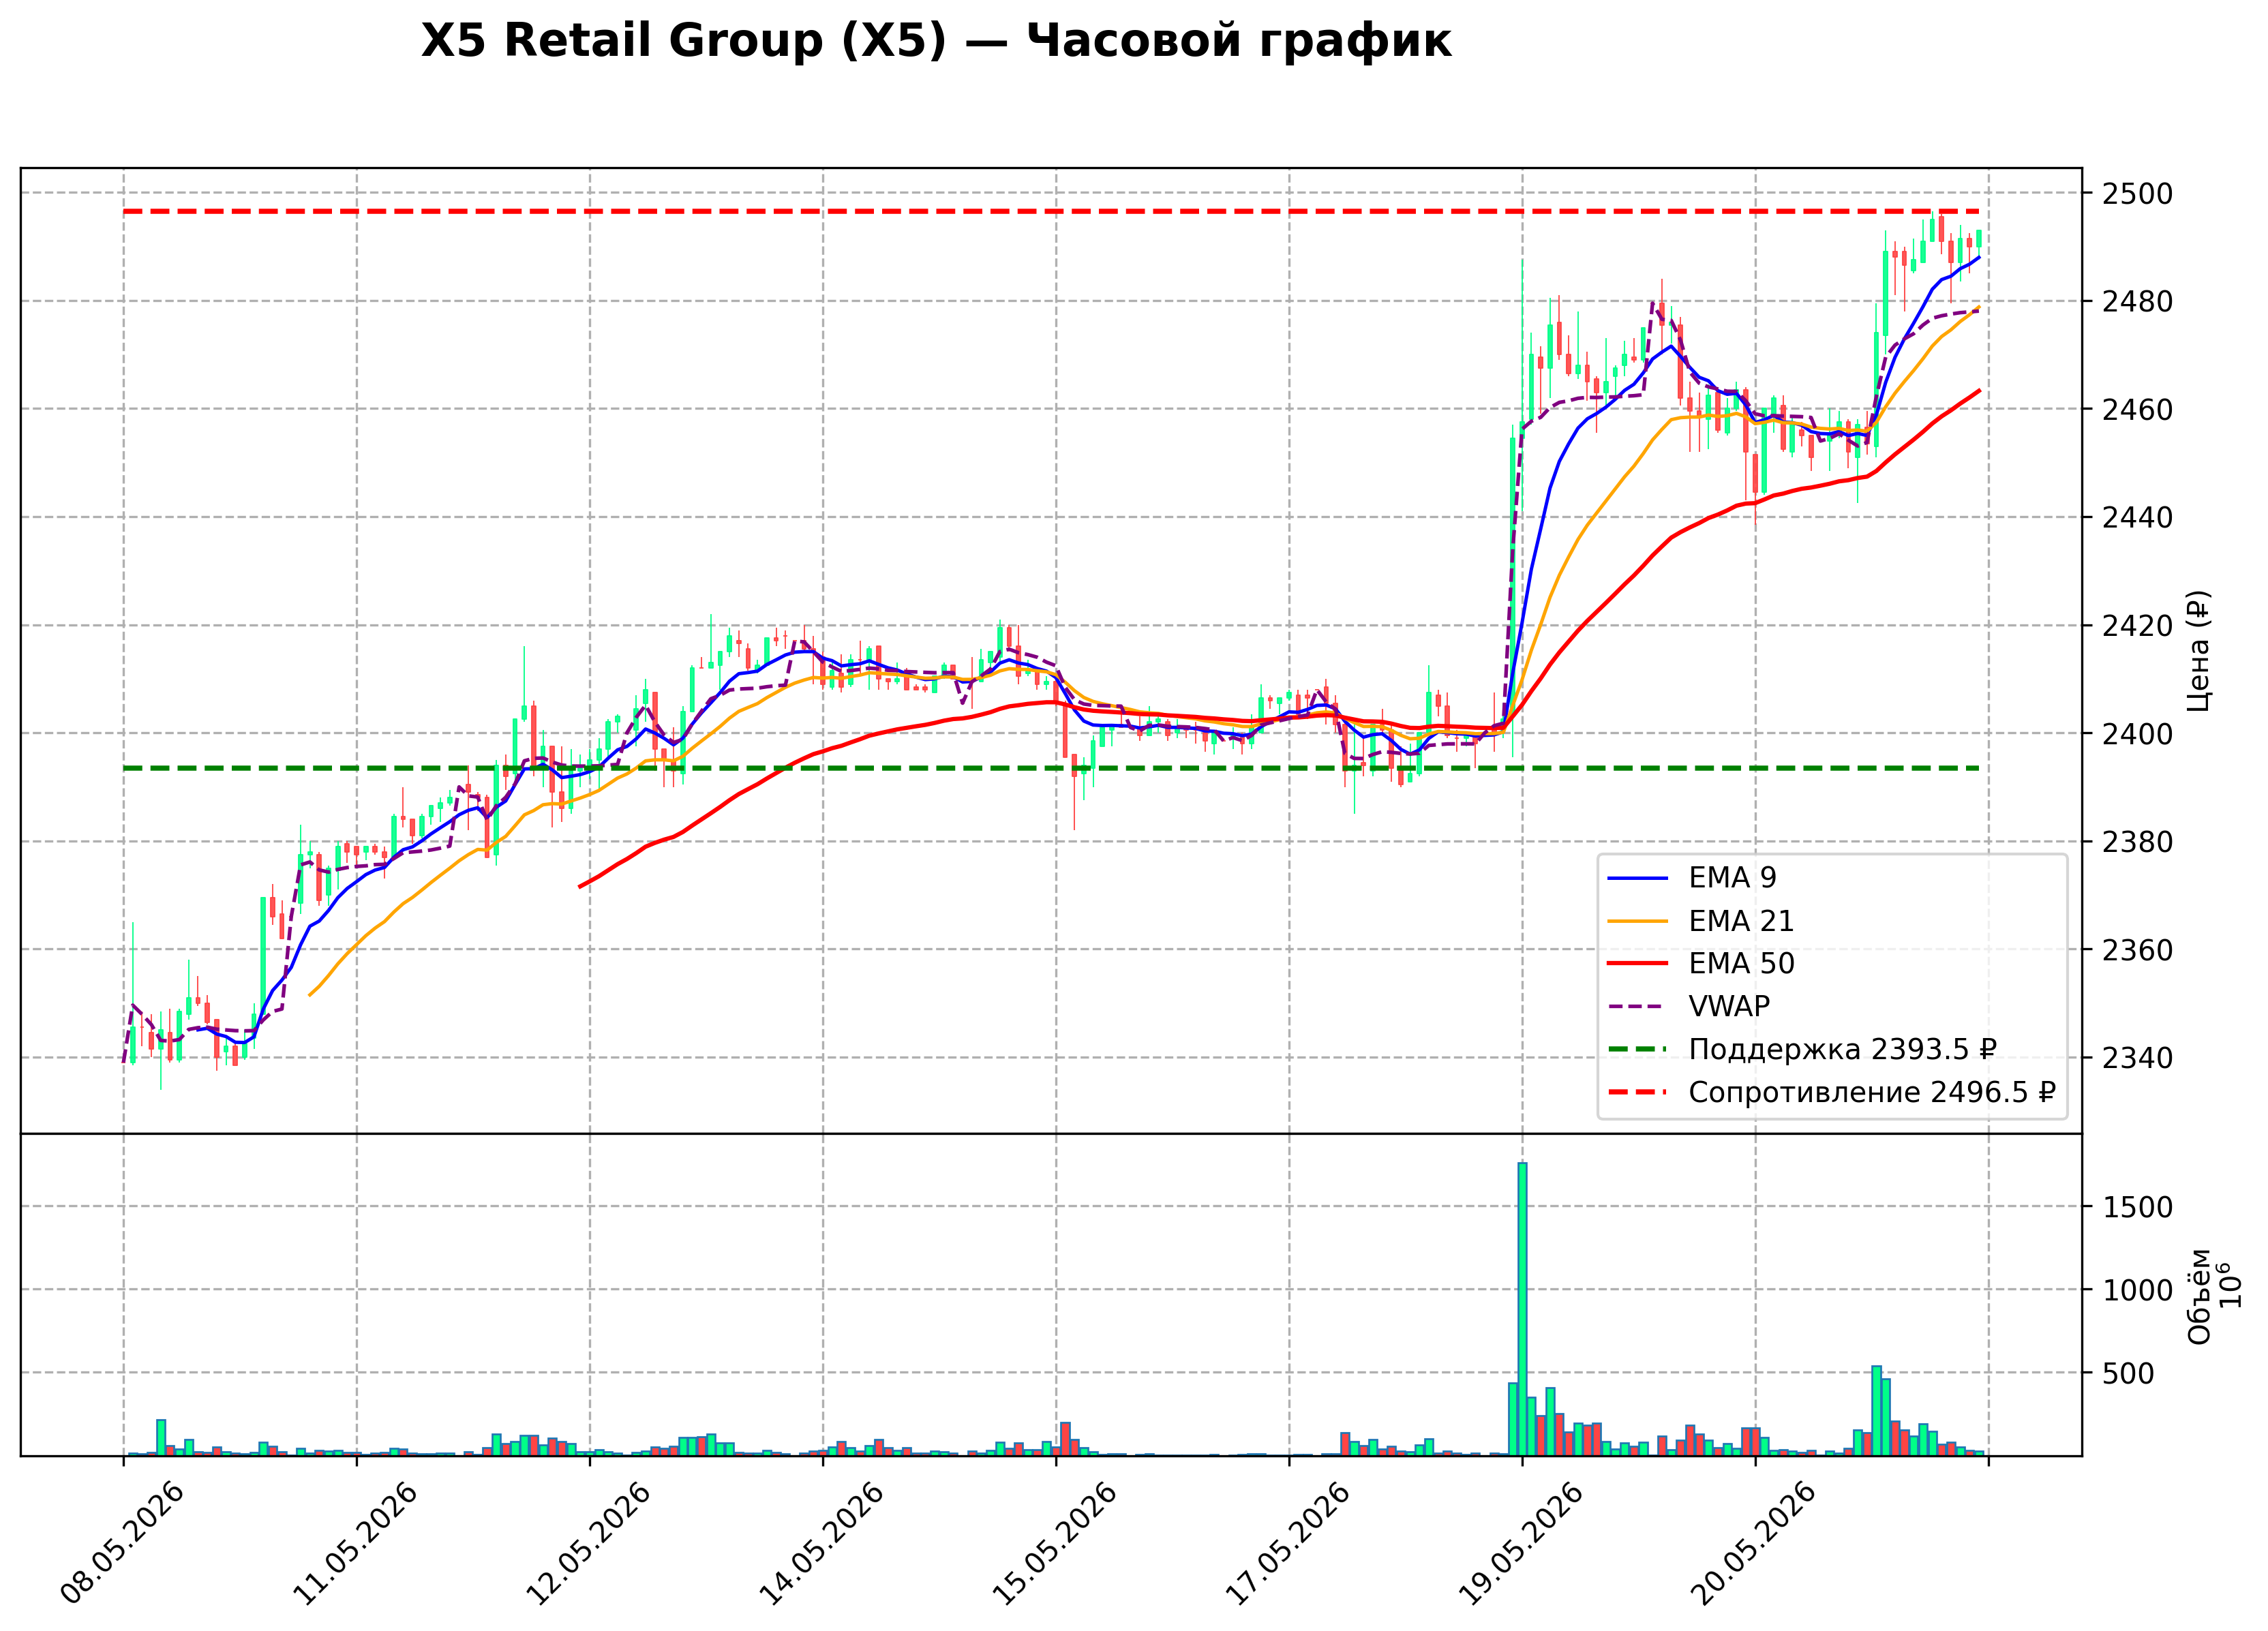
Task: Click the price axis value 2400
Action: 2137,734
